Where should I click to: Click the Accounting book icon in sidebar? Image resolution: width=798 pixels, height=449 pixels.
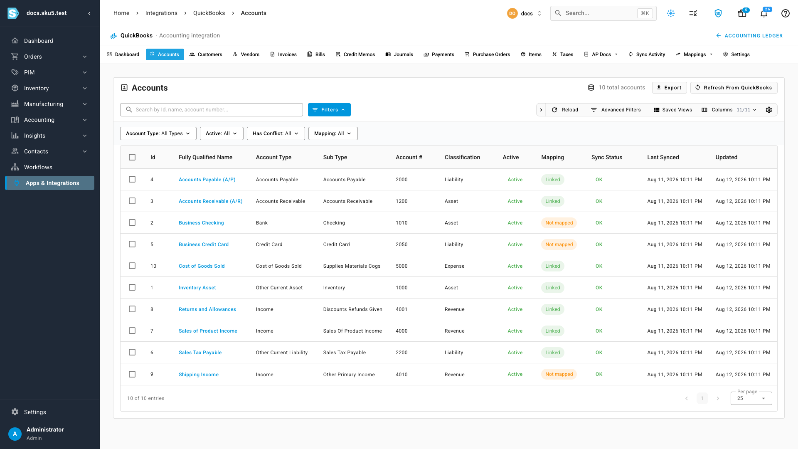click(15, 120)
